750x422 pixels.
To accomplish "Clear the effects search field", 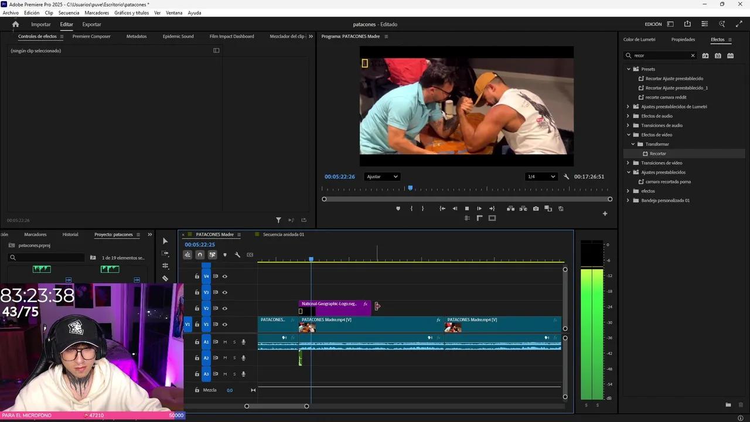I will [693, 56].
